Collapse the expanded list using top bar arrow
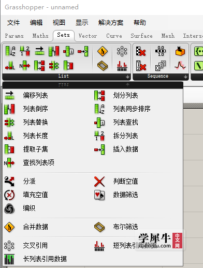 pyautogui.click(x=127, y=84)
